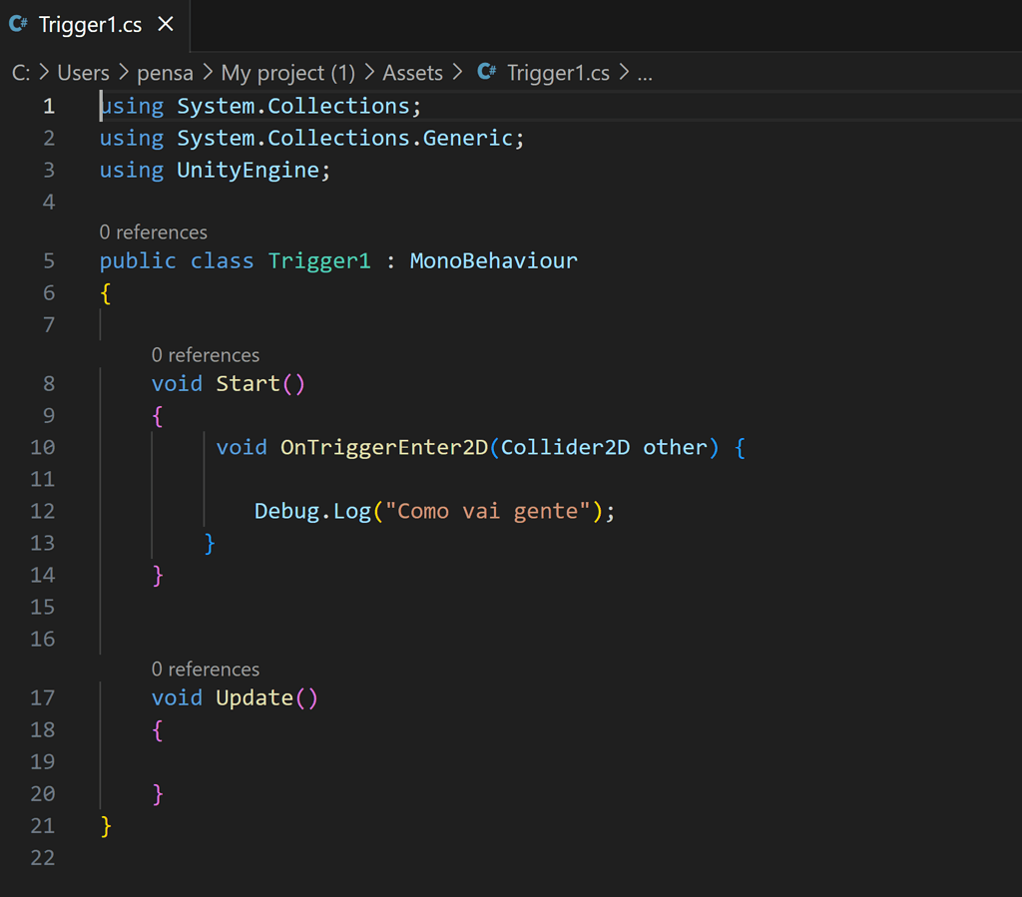
Task: Click the Users segment in the breadcrumb path
Action: point(84,72)
